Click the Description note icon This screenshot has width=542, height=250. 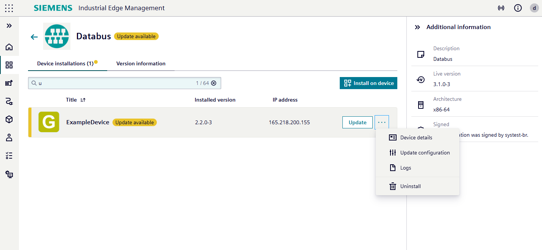coord(420,54)
